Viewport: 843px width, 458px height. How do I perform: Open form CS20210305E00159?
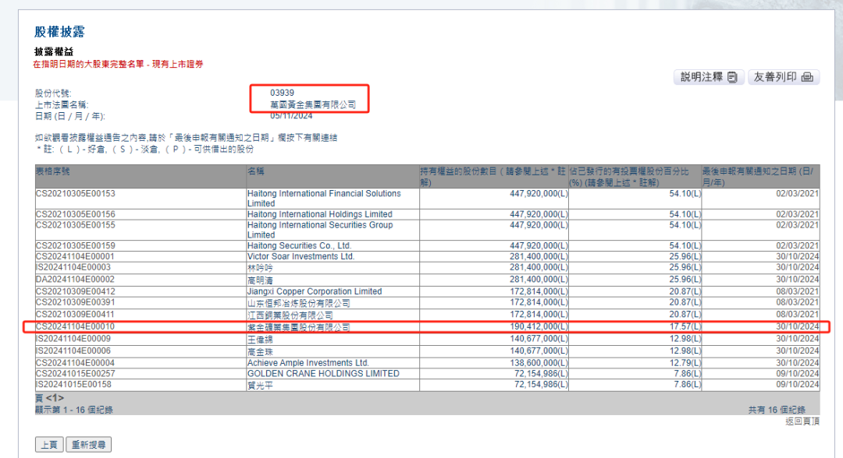75,245
